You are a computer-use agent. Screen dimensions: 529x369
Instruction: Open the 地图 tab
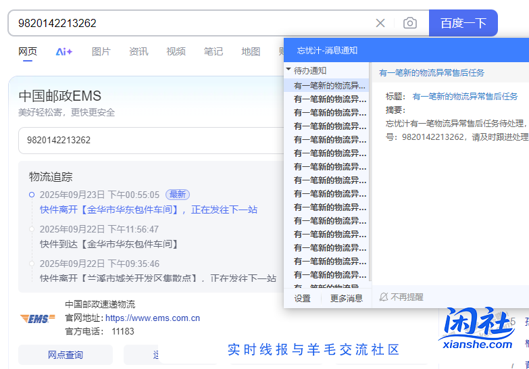251,51
